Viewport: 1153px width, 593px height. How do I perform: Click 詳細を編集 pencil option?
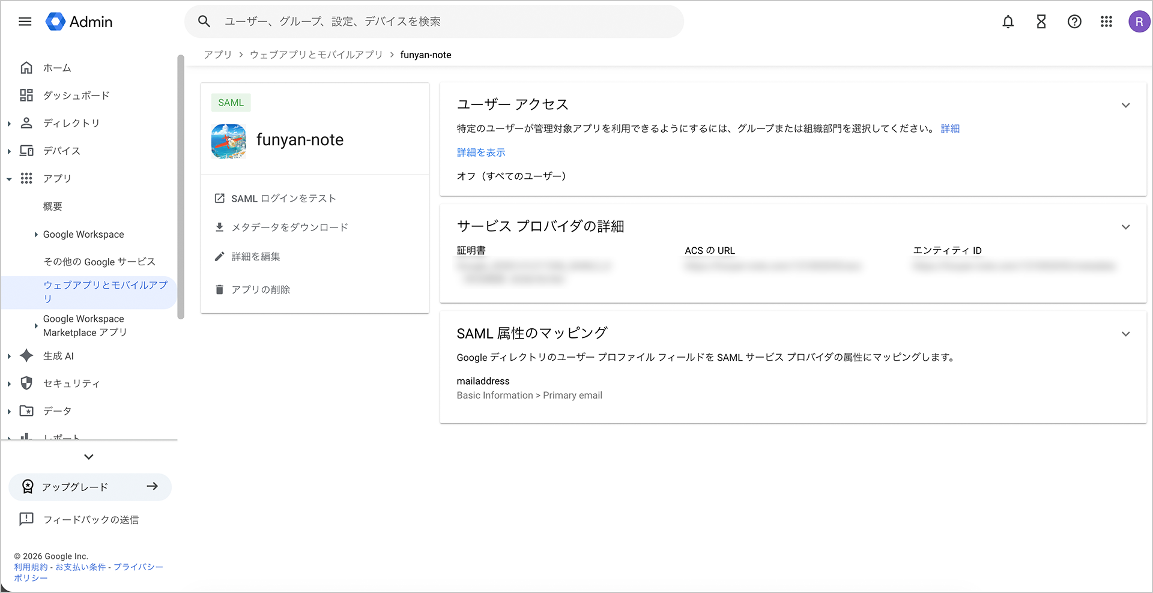coord(255,257)
